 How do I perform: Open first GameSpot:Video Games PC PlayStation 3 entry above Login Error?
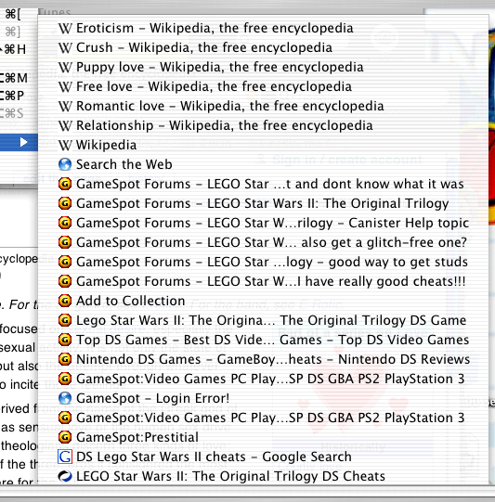point(264,380)
